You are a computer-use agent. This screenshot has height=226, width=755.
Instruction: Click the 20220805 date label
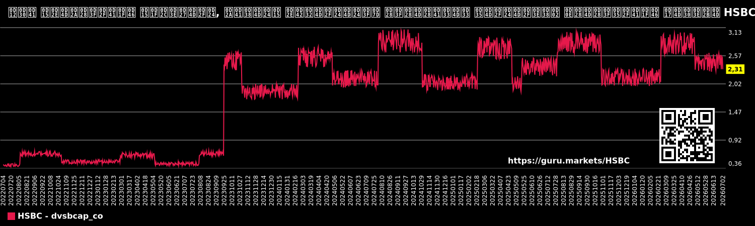coord(19,190)
